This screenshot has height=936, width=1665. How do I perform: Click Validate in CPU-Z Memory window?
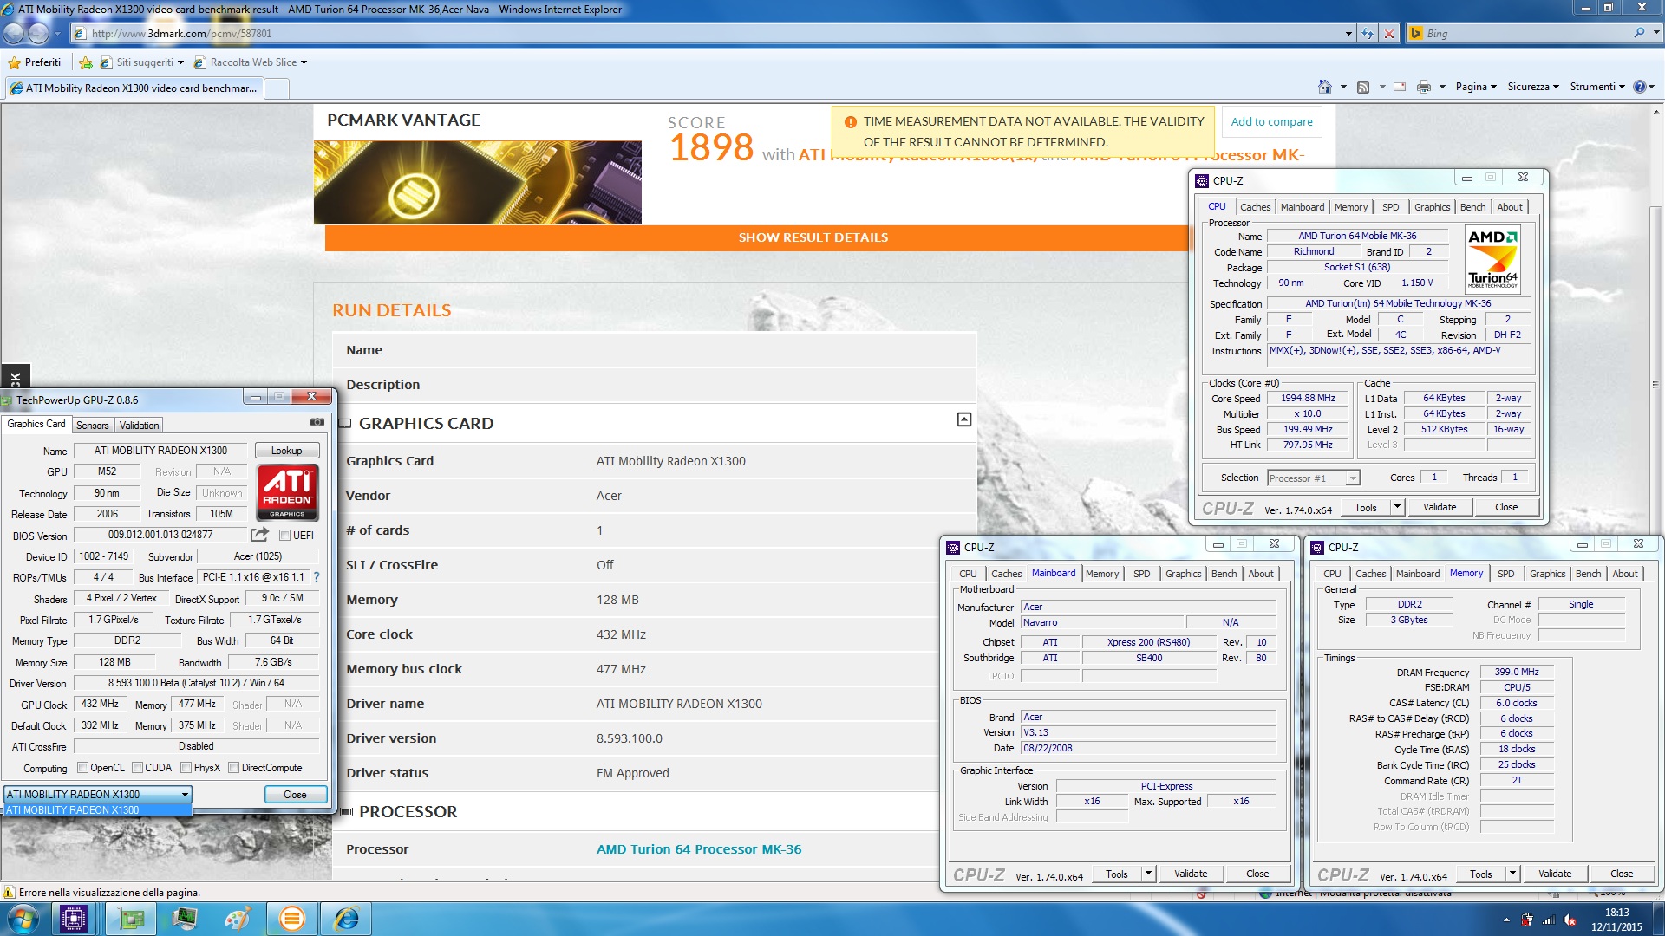click(x=1555, y=874)
